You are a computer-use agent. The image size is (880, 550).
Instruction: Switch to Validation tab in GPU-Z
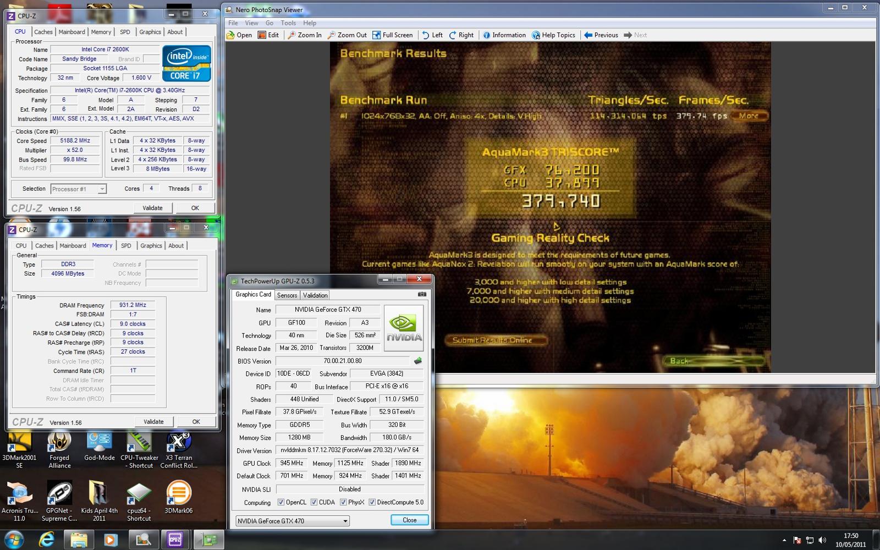[x=315, y=295]
